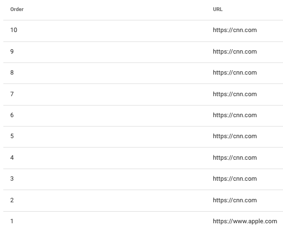Select the row with order 4
The height and width of the screenshot is (231, 283).
[143, 158]
